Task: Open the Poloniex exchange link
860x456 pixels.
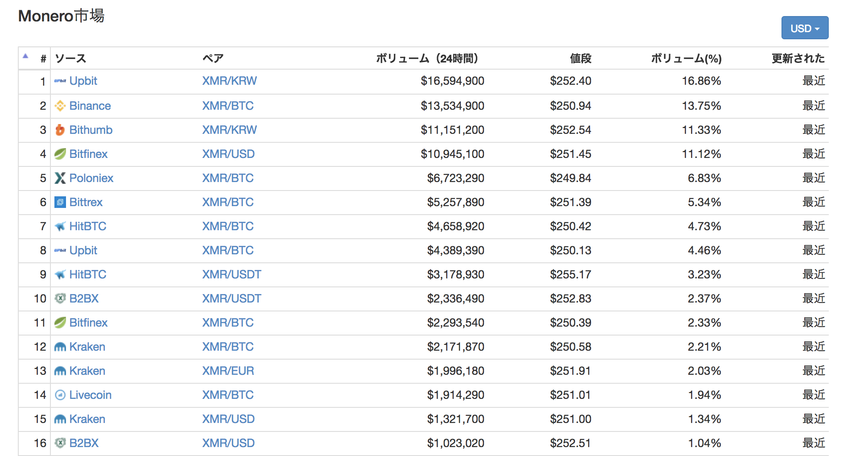Action: (x=91, y=178)
